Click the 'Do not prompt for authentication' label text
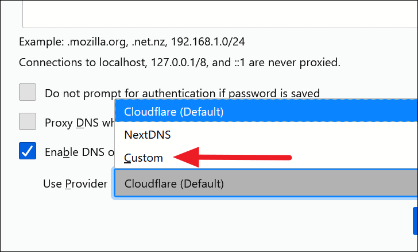Viewport: 418px width, 252px height. [182, 93]
